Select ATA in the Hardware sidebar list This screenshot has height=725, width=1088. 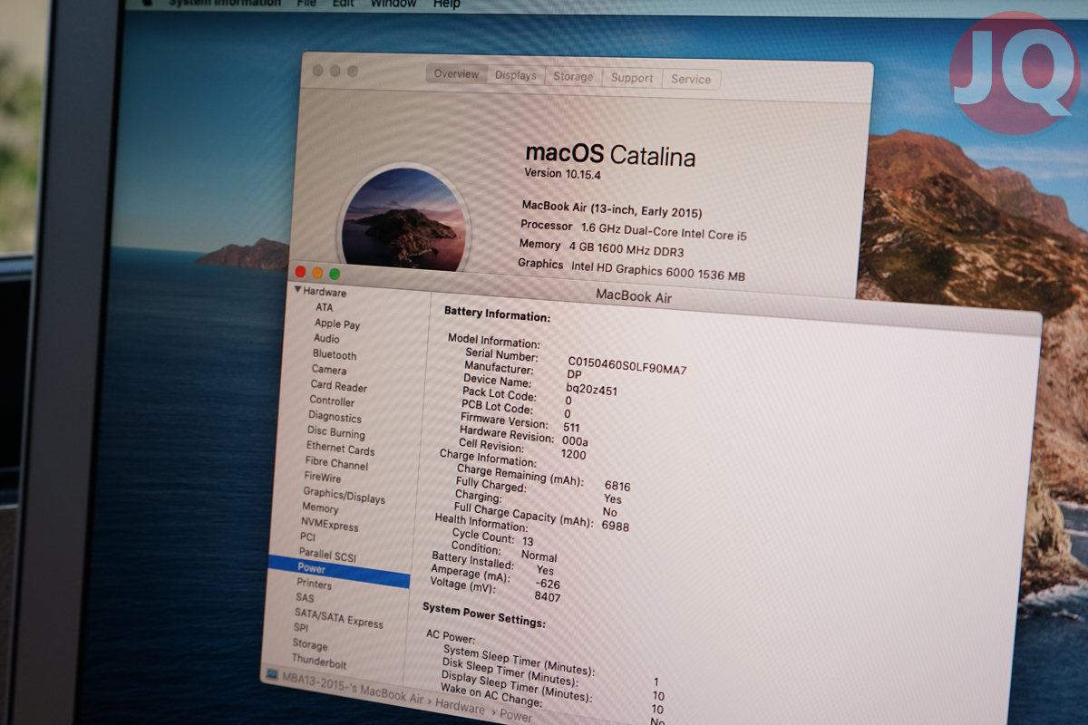tap(324, 307)
